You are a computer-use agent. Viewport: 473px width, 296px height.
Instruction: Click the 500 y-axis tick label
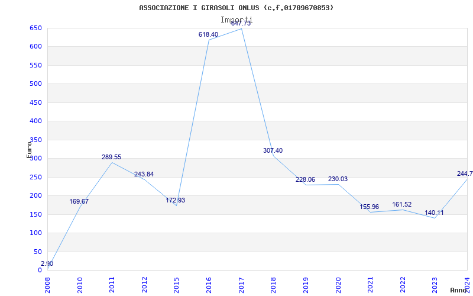[35, 83]
